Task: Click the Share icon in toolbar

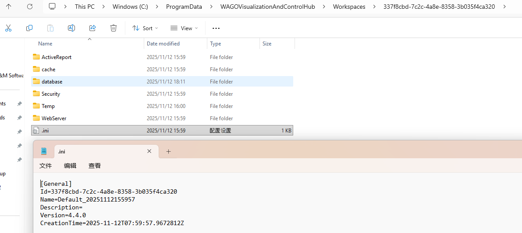Action: coord(92,28)
